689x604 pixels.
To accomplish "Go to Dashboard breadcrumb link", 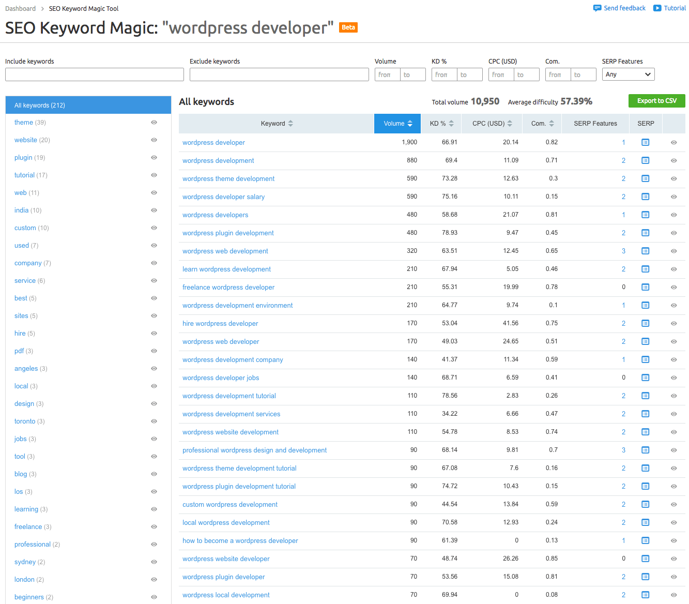I will point(21,9).
